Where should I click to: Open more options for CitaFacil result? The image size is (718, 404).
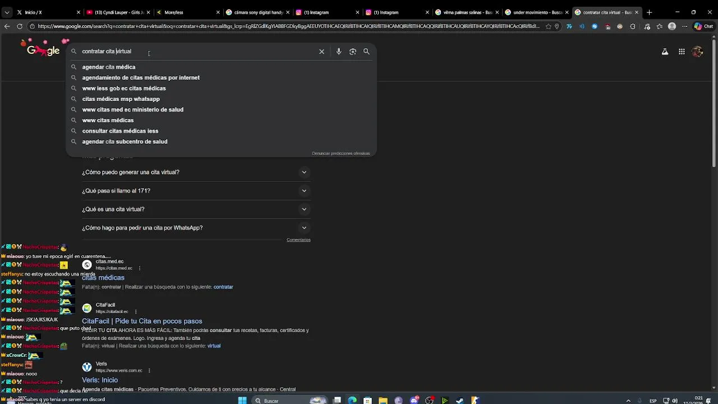[x=136, y=311]
